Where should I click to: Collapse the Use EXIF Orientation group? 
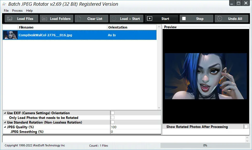click(x=5, y=113)
